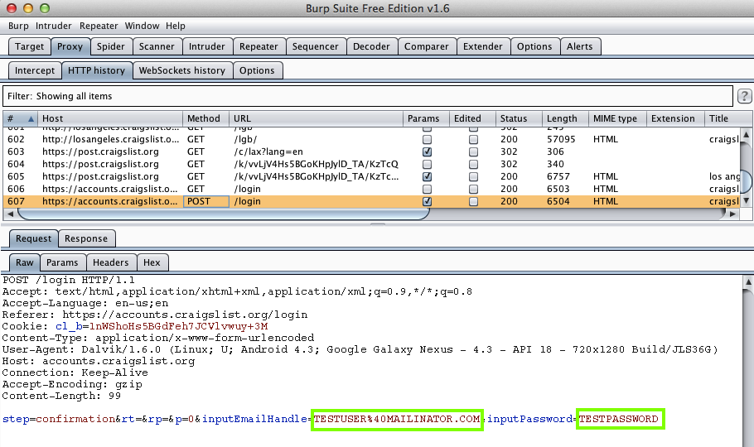This screenshot has width=754, height=447.
Task: Toggle Edited checkbox for request 605
Action: (x=473, y=176)
